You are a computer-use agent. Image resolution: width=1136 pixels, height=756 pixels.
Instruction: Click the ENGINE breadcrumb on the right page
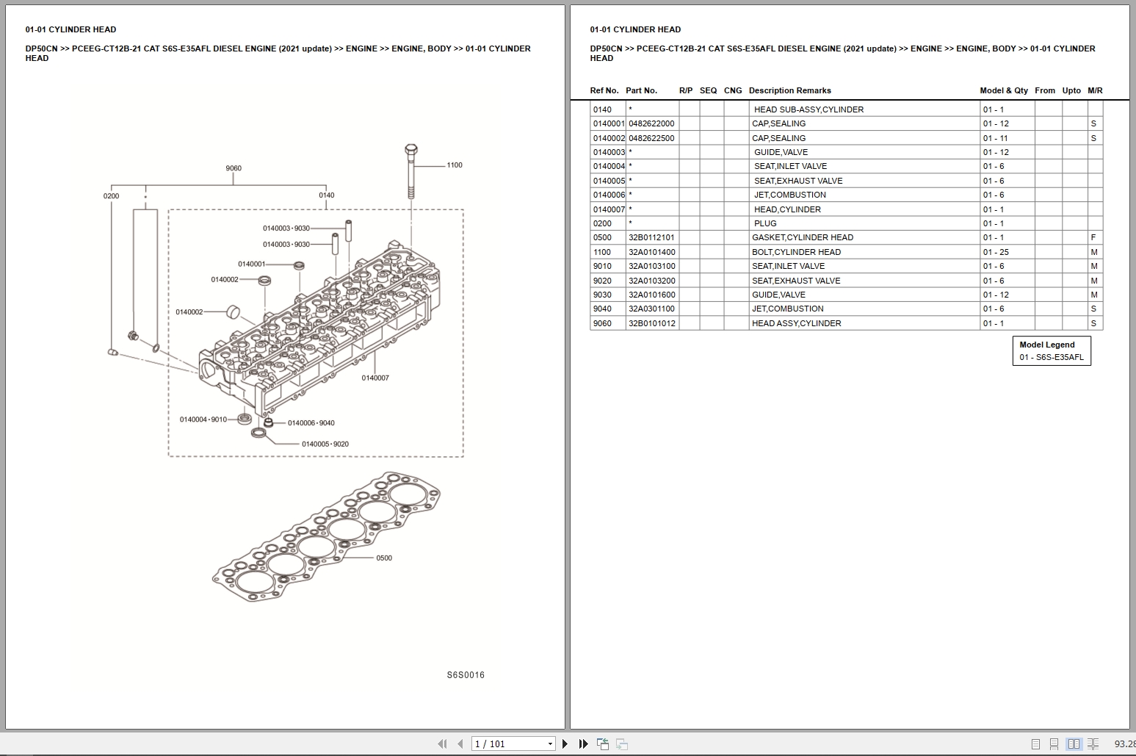click(x=927, y=48)
